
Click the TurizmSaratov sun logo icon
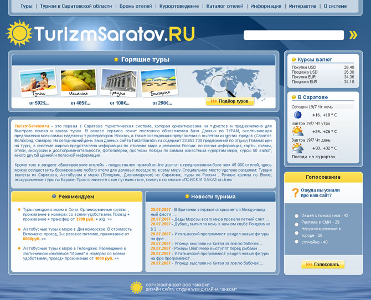(18, 34)
